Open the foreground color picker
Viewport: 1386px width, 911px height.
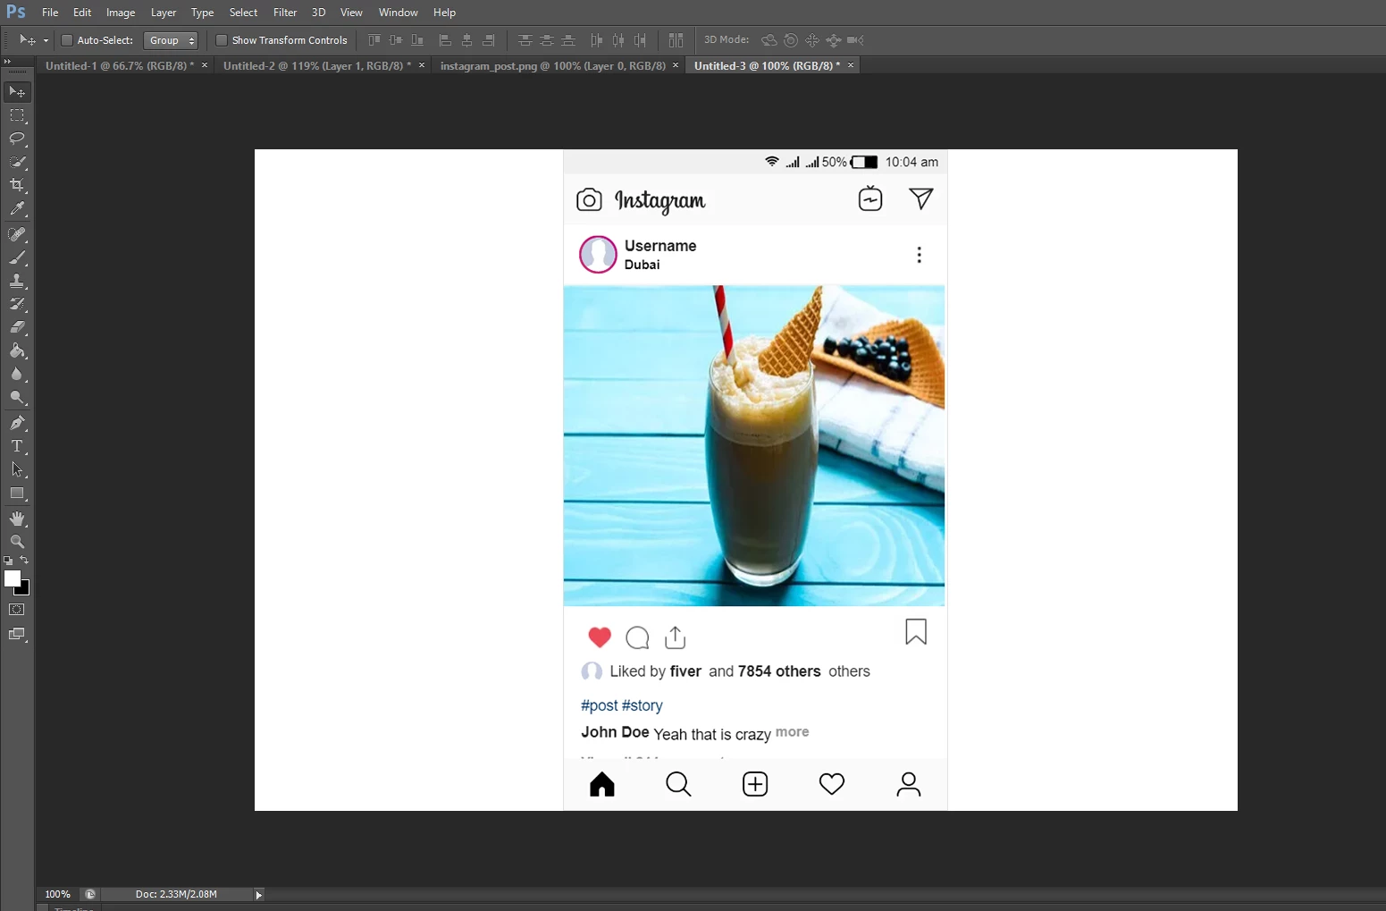coord(12,578)
